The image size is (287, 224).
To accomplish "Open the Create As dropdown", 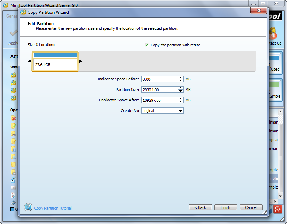I will tap(180, 111).
